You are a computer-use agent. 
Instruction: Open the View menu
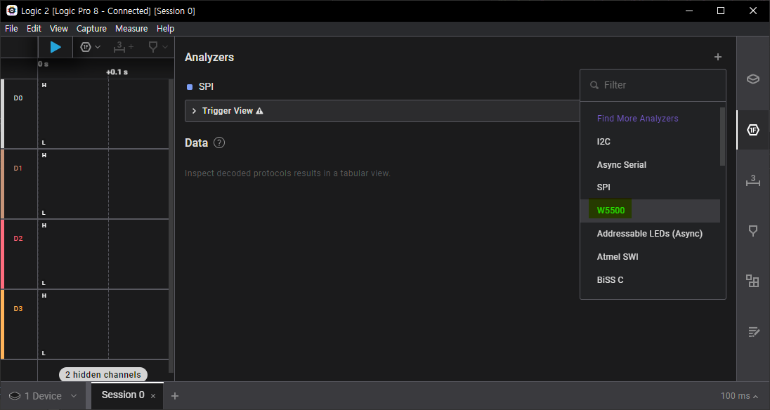coord(59,29)
